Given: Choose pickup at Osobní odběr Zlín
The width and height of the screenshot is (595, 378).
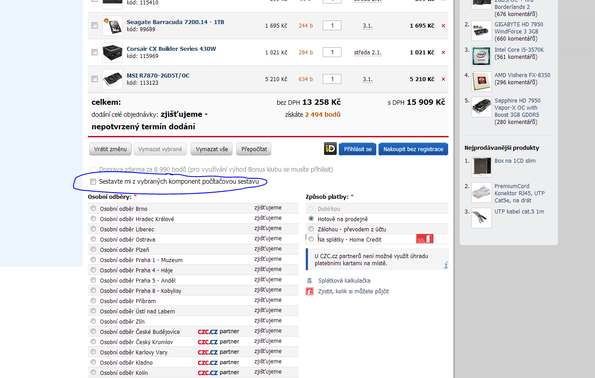Looking at the screenshot, I should click(x=93, y=321).
